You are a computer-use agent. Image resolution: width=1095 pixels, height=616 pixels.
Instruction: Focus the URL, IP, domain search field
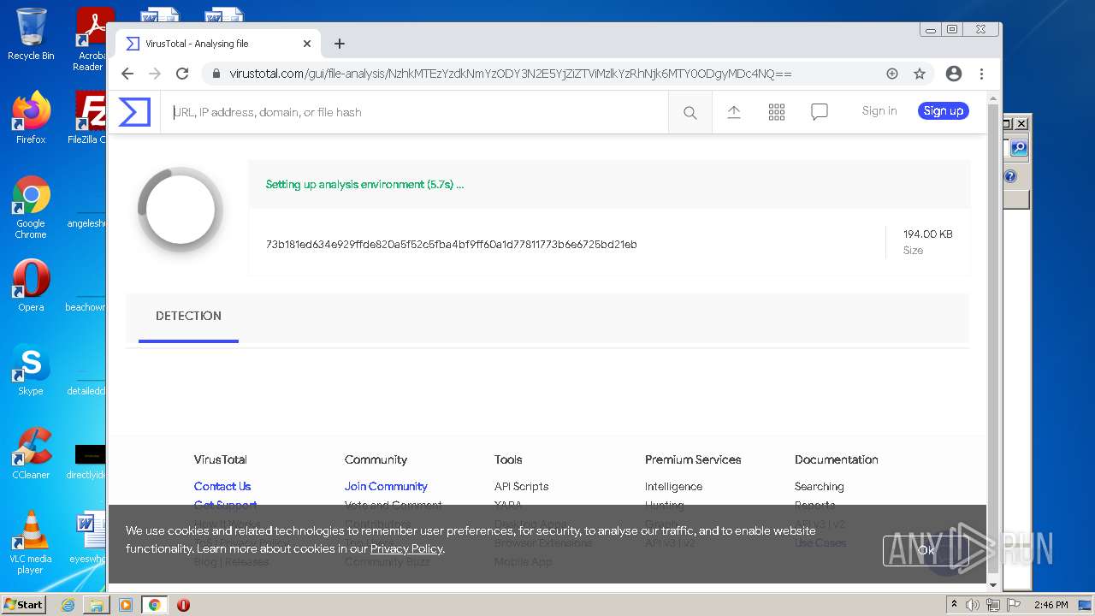click(x=415, y=112)
